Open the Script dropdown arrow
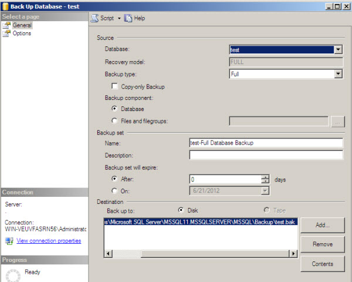The width and height of the screenshot is (352, 282). click(x=119, y=18)
